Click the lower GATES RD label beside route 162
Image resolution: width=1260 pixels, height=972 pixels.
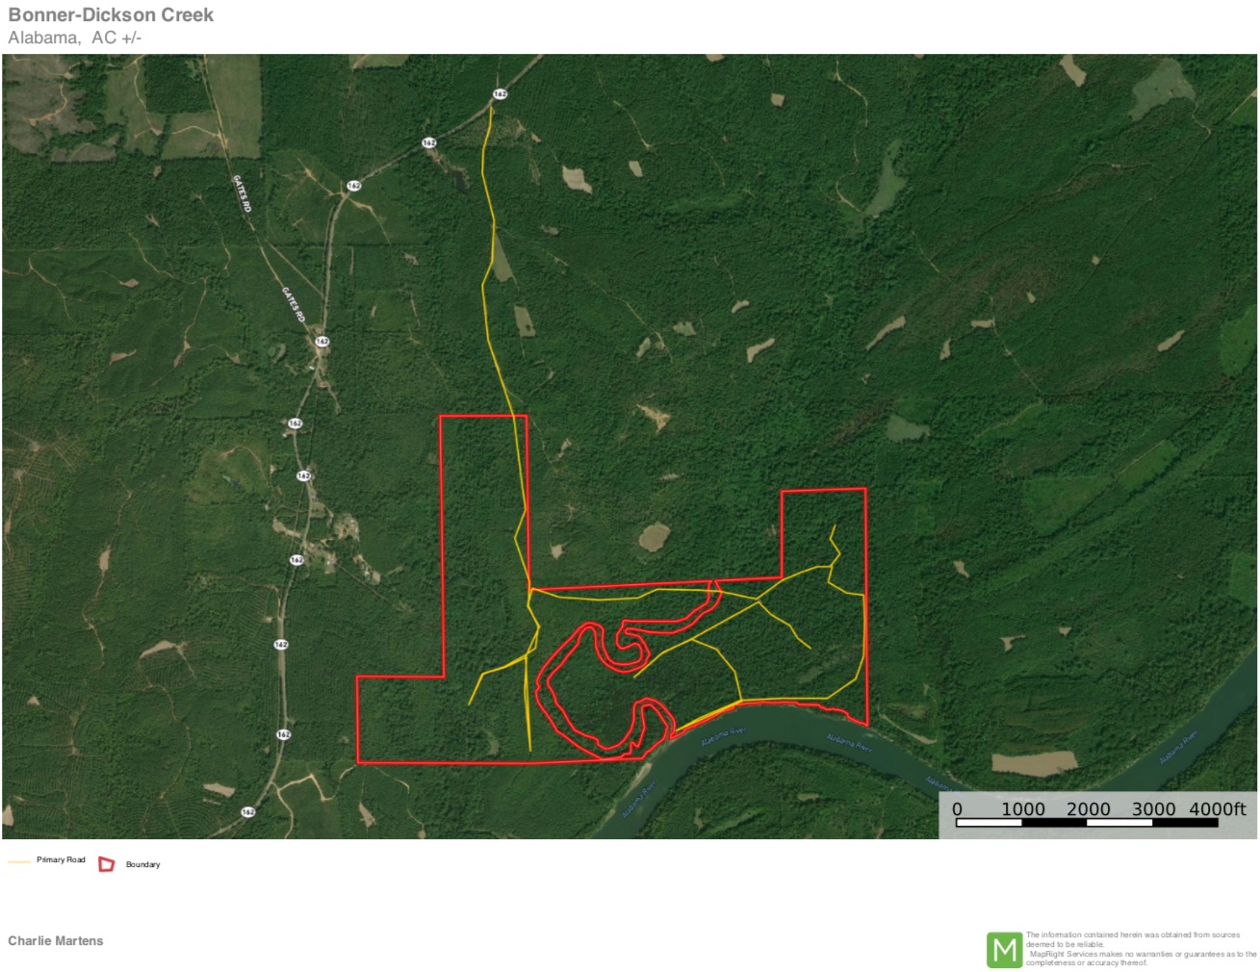pyautogui.click(x=294, y=304)
